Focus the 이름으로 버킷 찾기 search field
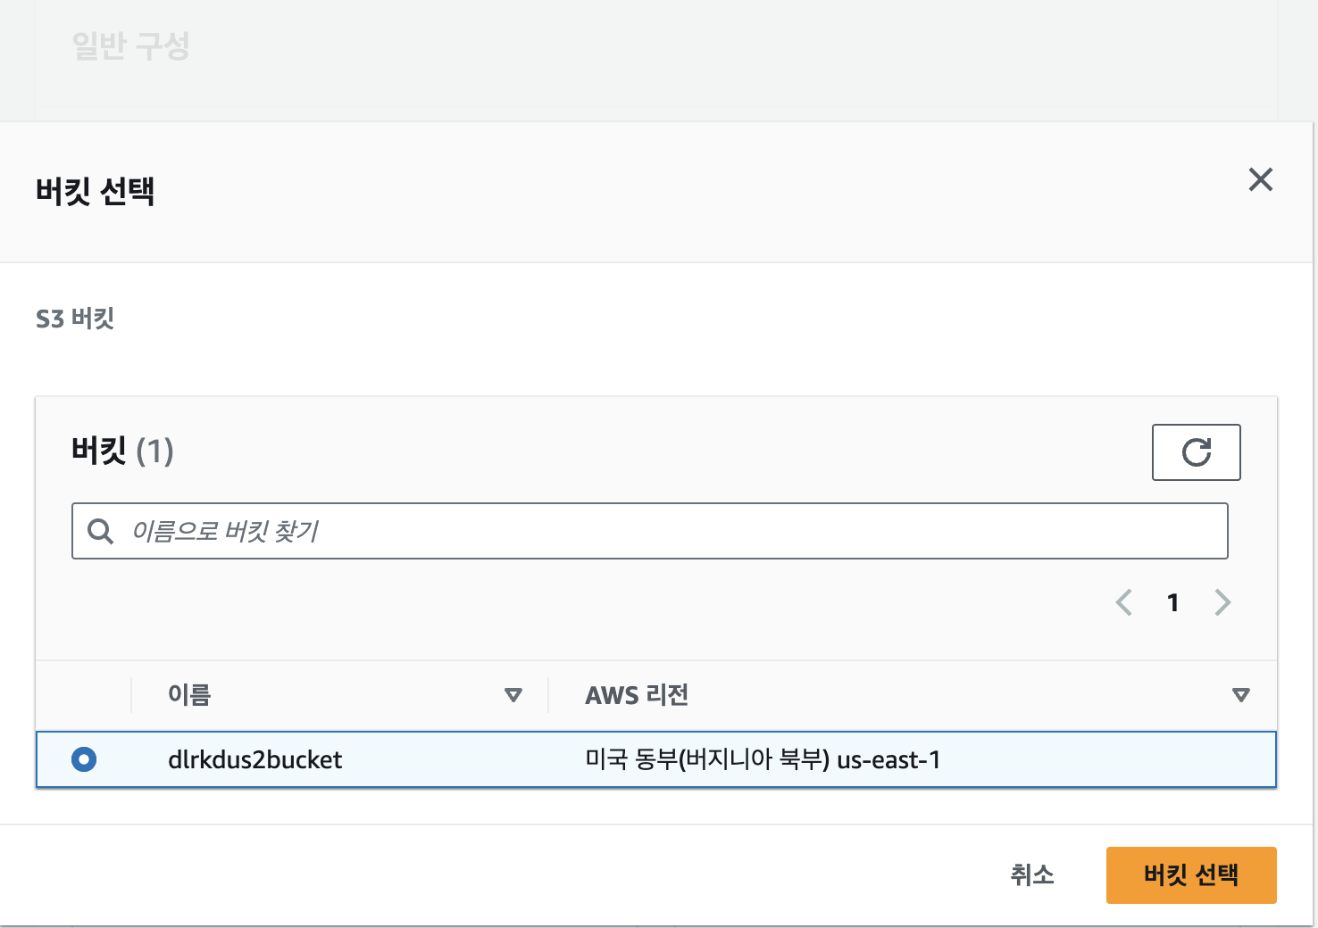This screenshot has width=1318, height=928. tap(661, 532)
